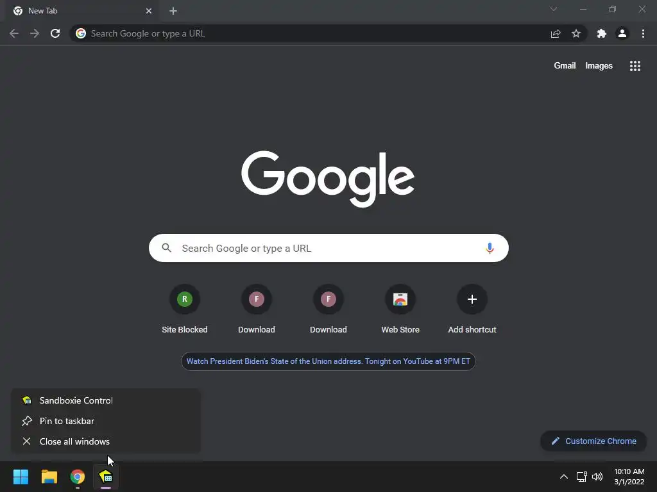Screen dimensions: 657x492
Task: Open the taskbar clock and date
Action: pos(629,477)
